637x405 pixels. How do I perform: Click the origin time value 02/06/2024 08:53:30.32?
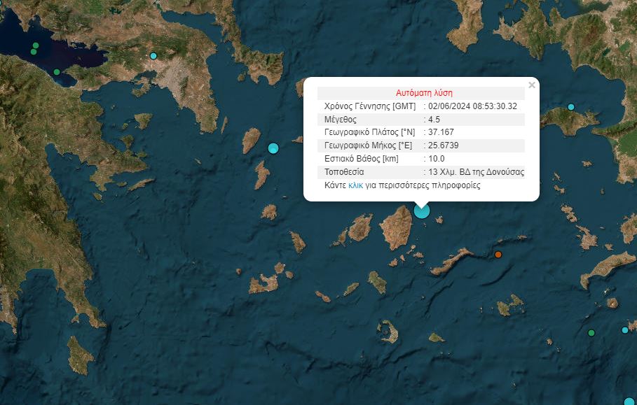tap(473, 106)
